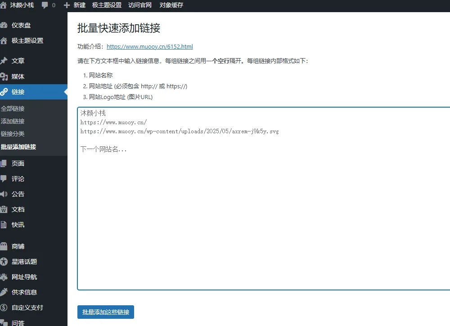Click the pushpin icon next to 文章
450x326 pixels.
(4, 61)
